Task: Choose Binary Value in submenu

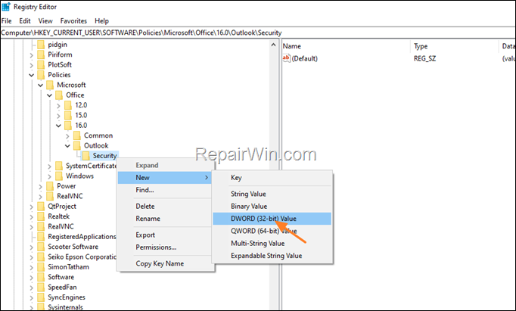Action: point(272,207)
